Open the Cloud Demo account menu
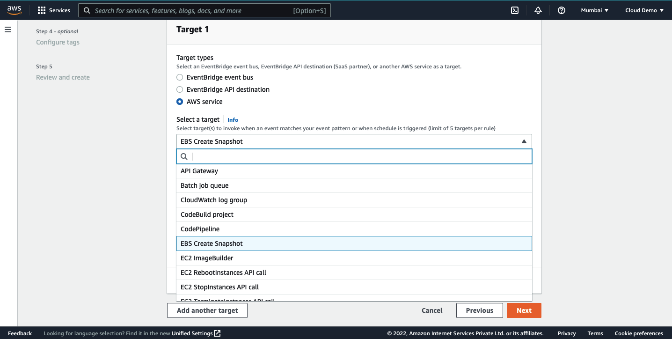Screen dimensions: 672x339 coord(644,10)
